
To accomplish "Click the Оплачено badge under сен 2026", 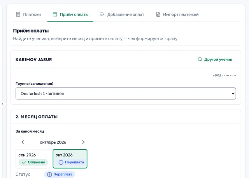I will point(33,162).
